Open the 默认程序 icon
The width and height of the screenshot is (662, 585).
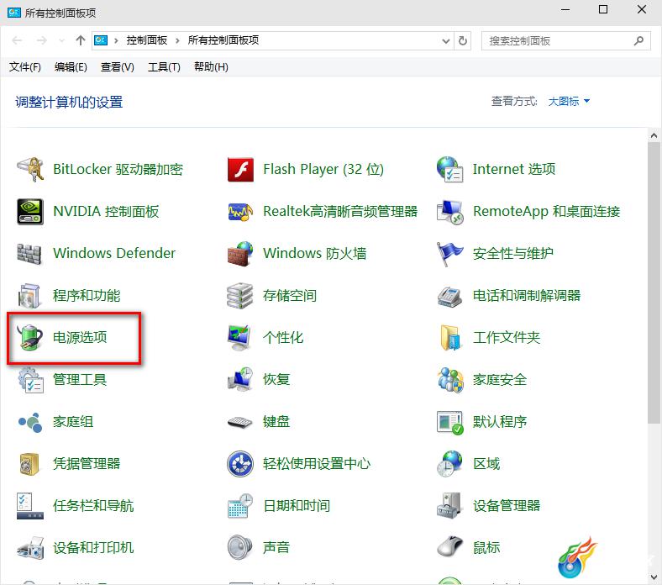[x=450, y=422]
